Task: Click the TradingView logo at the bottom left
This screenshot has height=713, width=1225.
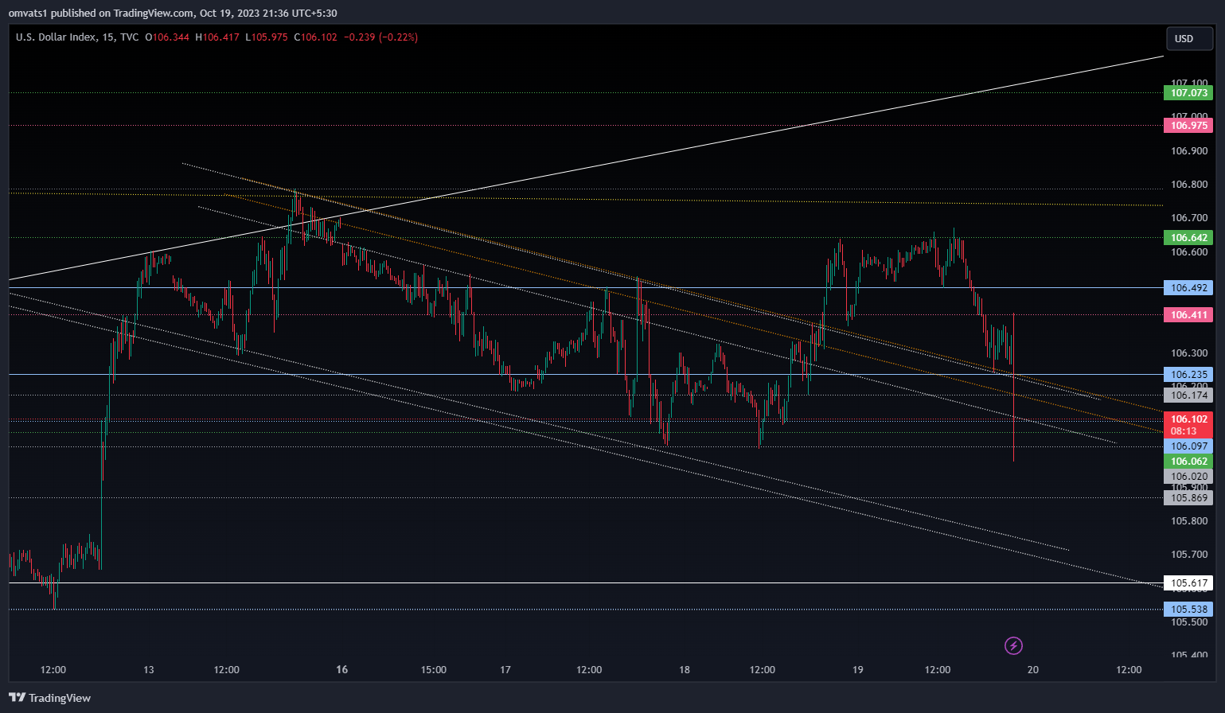Action: (x=49, y=698)
